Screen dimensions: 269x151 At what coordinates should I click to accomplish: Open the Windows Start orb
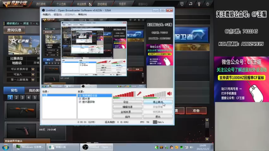(x=6, y=147)
